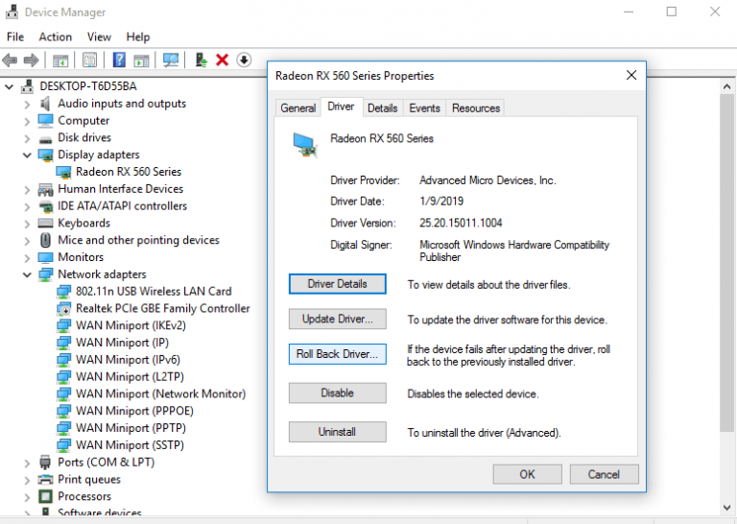Click the scrollbar down arrow in Device Manager

tap(726, 508)
